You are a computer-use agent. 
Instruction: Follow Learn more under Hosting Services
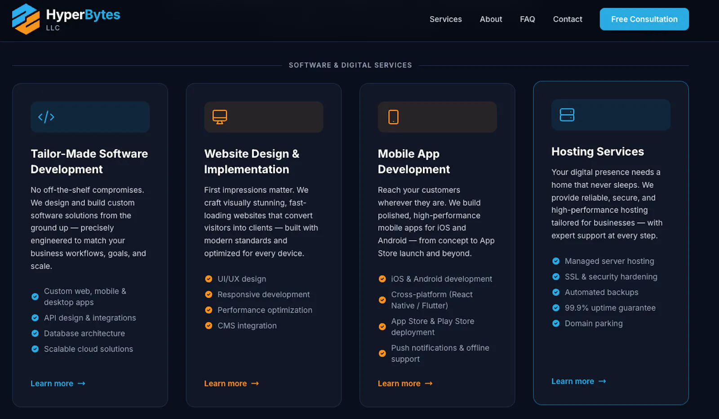pyautogui.click(x=579, y=381)
